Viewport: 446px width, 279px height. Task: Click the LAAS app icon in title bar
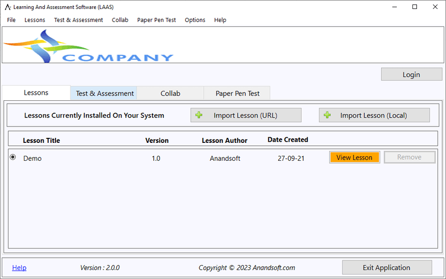[x=8, y=7]
